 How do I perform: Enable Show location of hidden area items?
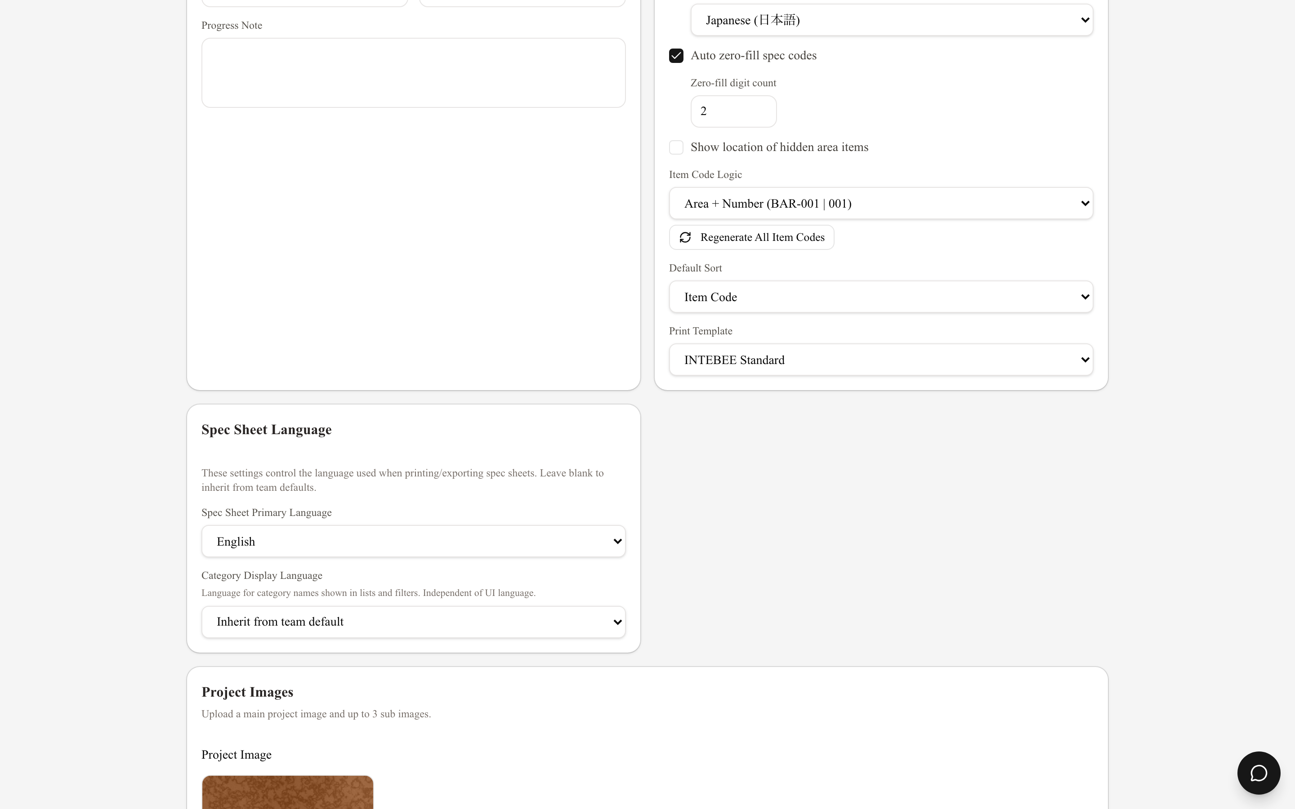[x=676, y=147]
